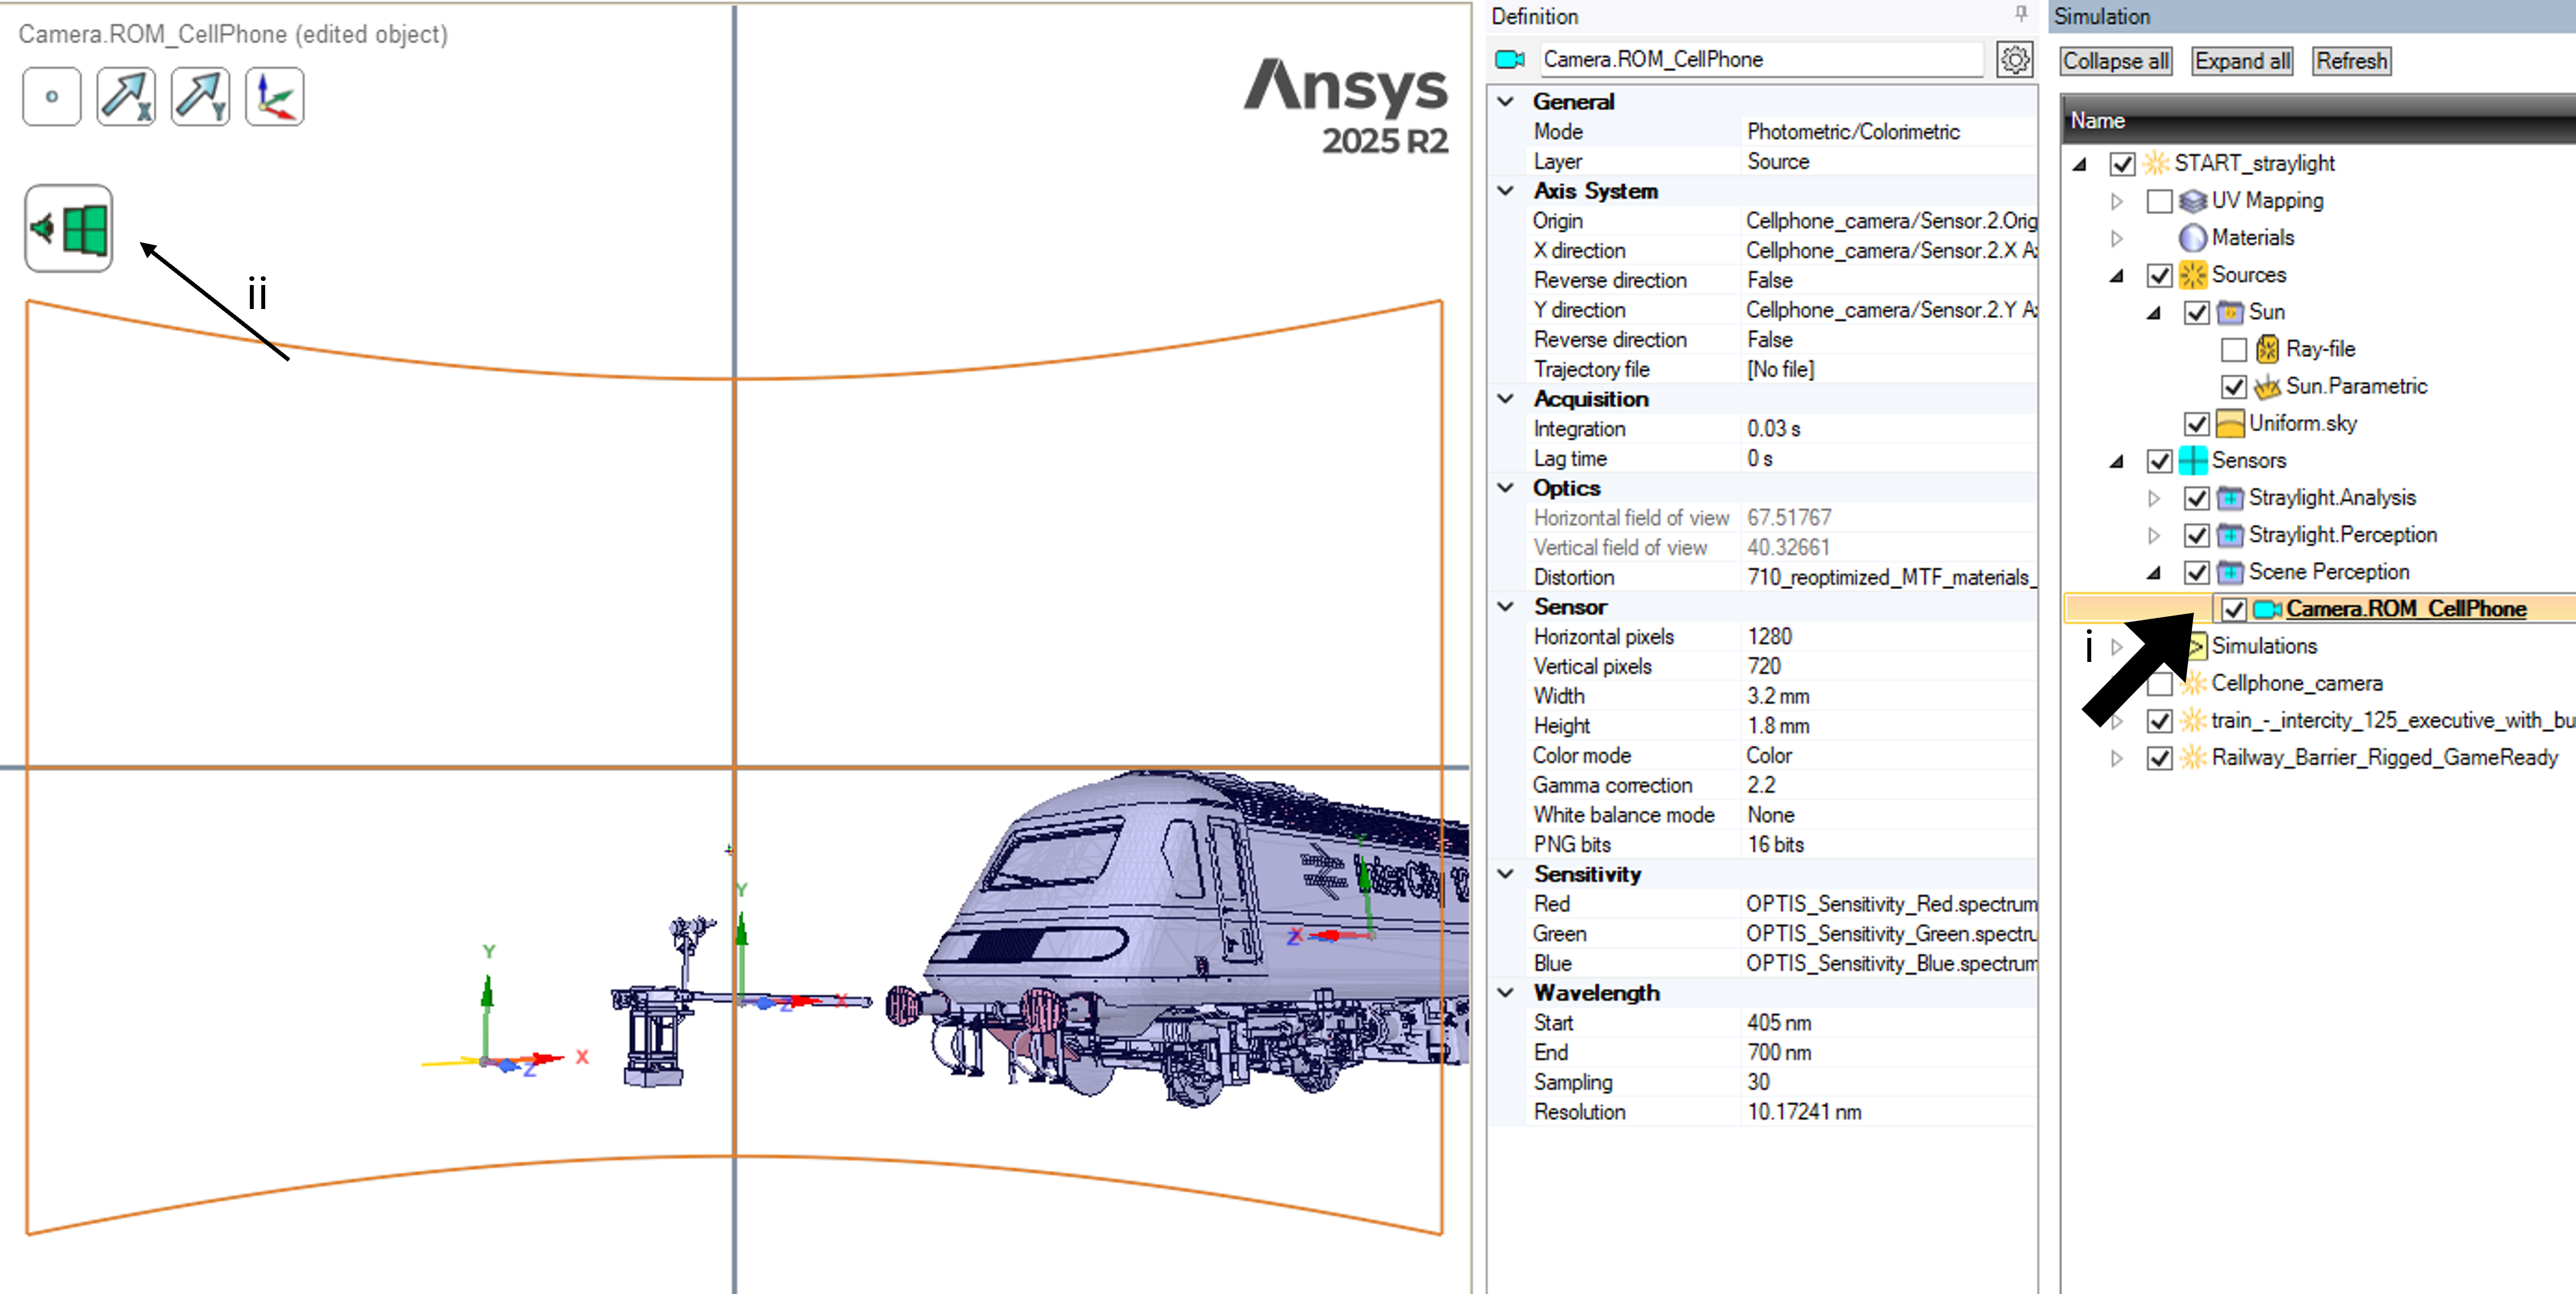Toggle the Sources checkbox
This screenshot has height=1294, width=2576.
click(2159, 275)
